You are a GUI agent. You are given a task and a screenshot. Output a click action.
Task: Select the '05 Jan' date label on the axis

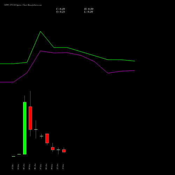29,167
